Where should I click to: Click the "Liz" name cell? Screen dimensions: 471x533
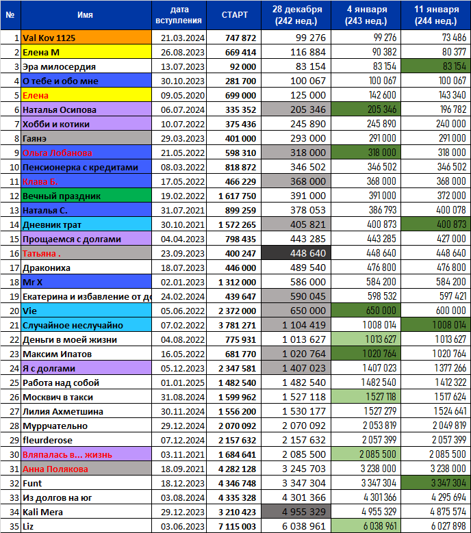click(86, 526)
